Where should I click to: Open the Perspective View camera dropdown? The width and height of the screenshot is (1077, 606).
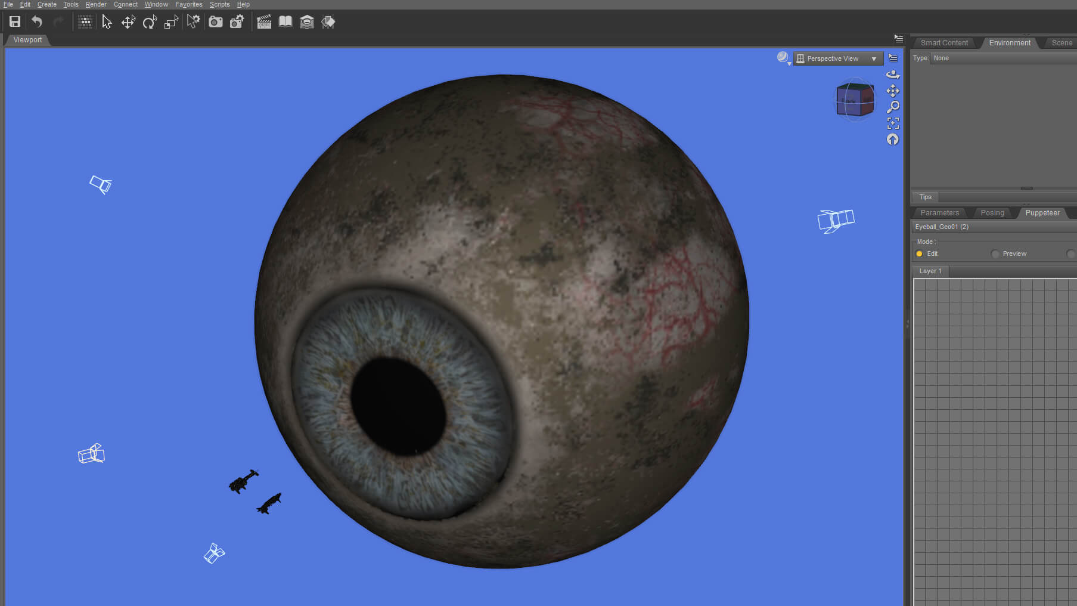coord(838,58)
